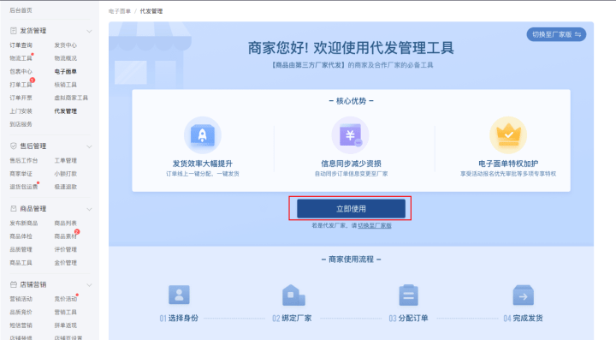Click the 04 完成发货 step label
616x340 pixels.
523,318
